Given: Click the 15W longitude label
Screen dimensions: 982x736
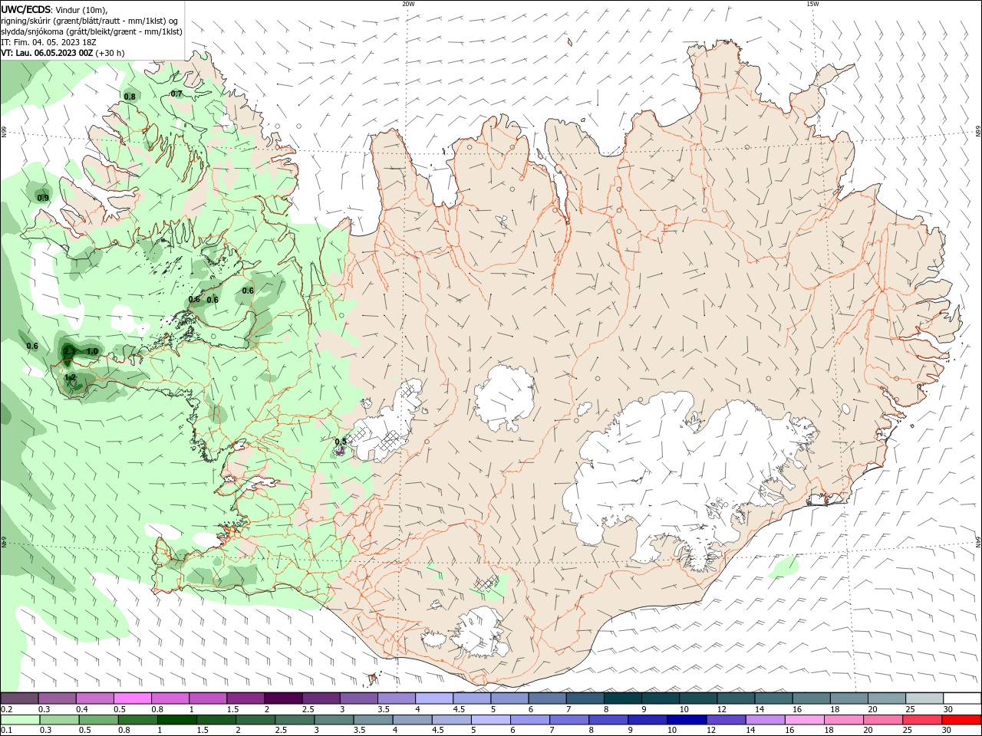Looking at the screenshot, I should pyautogui.click(x=812, y=4).
